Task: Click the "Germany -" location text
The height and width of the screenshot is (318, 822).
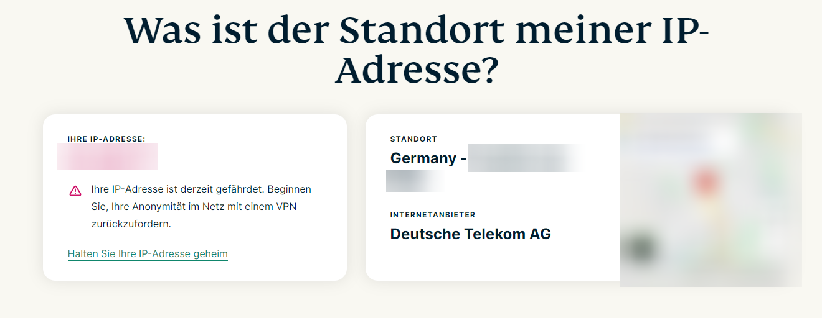Action: [x=428, y=158]
